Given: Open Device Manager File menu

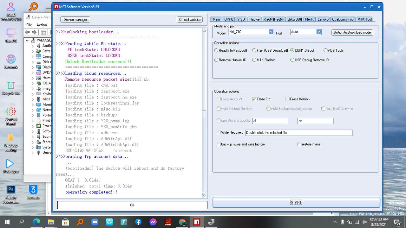Looking at the screenshot, I should [29, 25].
